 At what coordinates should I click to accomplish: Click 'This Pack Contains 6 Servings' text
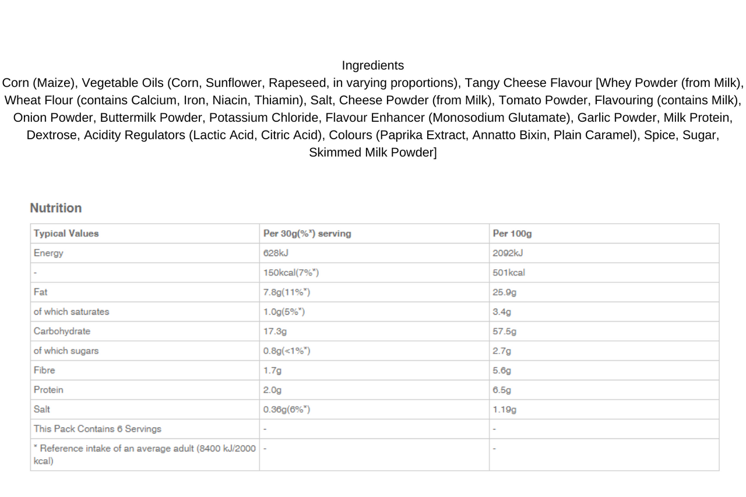97,429
